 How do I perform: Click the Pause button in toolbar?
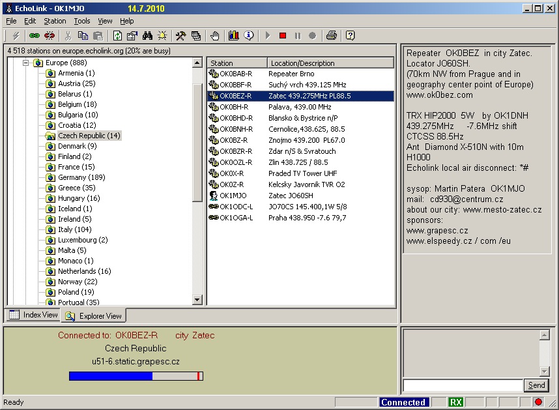click(298, 36)
